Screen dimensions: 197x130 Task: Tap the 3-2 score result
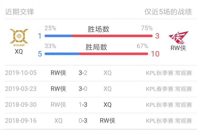click(83, 73)
